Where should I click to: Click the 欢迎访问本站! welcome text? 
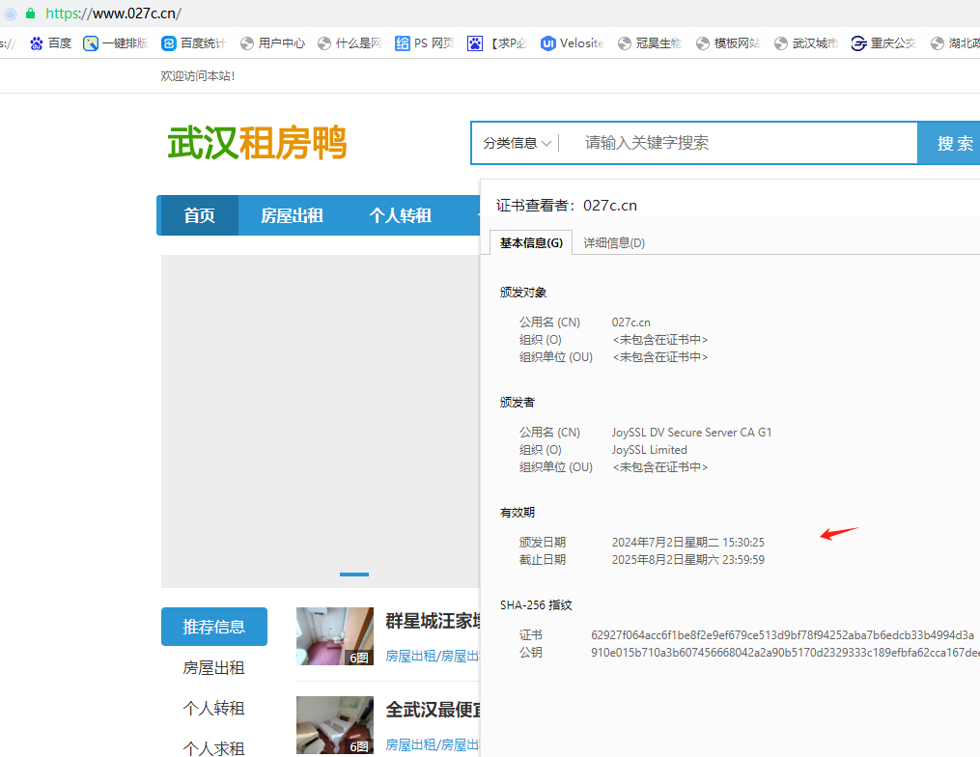click(x=198, y=75)
